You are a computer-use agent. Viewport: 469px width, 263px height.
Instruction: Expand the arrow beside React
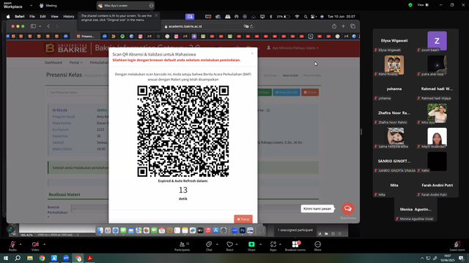click(x=237, y=244)
